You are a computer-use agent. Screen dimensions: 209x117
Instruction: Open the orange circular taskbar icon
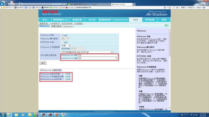57,115
